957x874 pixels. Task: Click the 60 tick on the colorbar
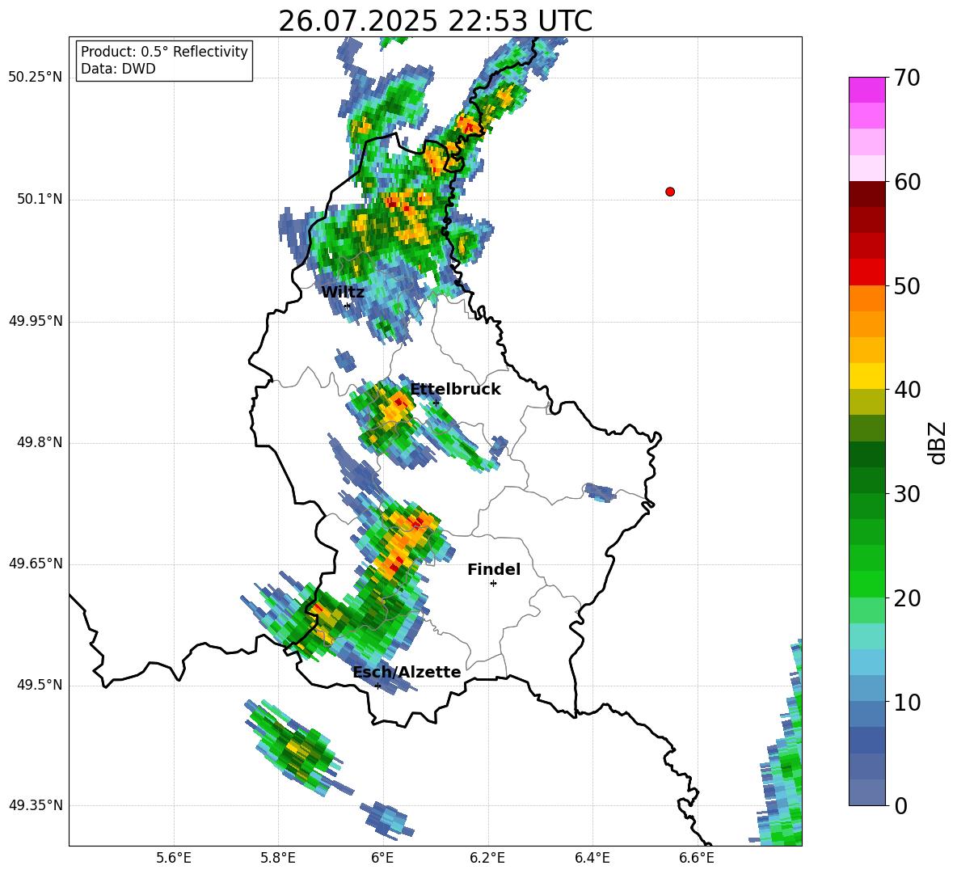point(906,182)
